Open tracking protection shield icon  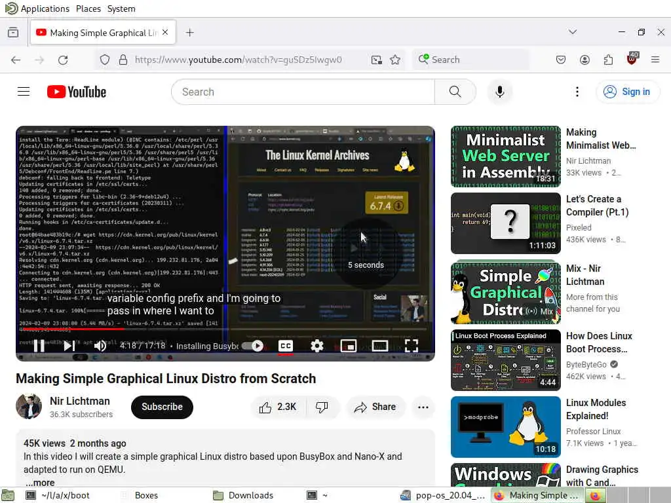pos(105,60)
